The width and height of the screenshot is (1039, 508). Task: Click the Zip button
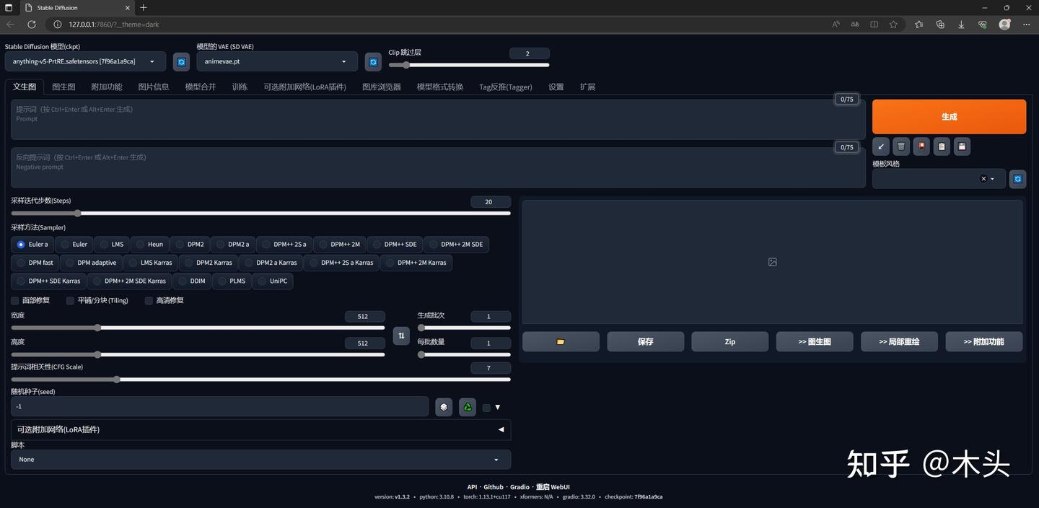729,341
